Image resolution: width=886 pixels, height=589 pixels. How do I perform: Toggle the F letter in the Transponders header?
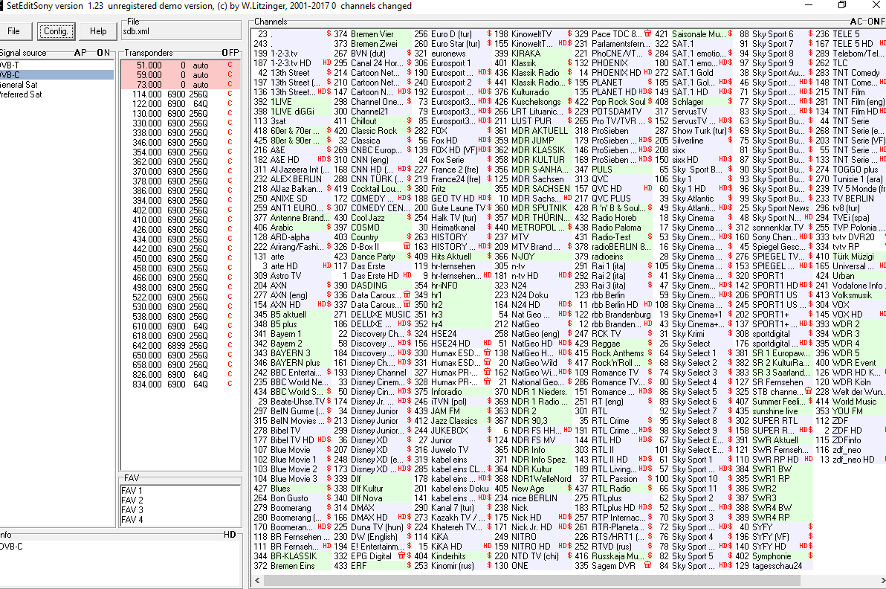pyautogui.click(x=230, y=53)
